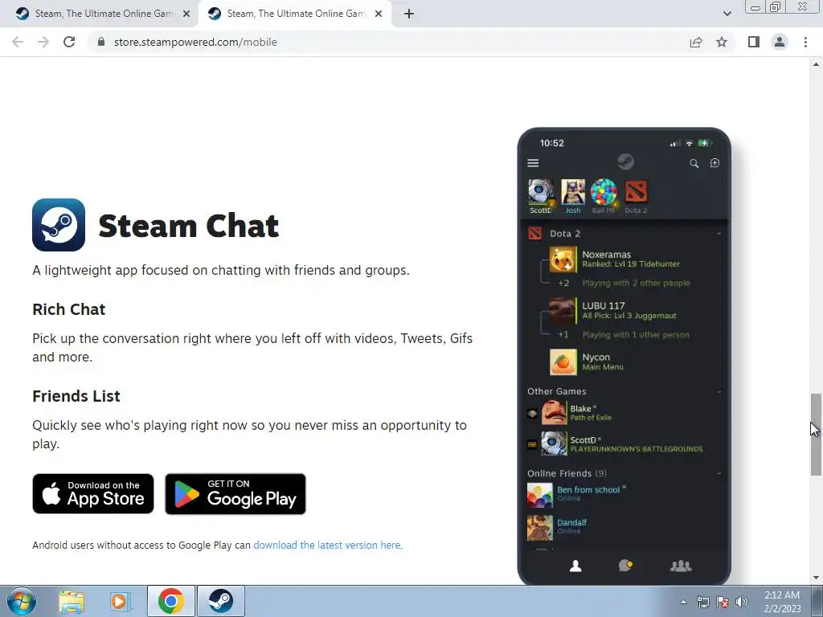Open the Get it on Google Play badge
The width and height of the screenshot is (823, 617).
point(235,494)
